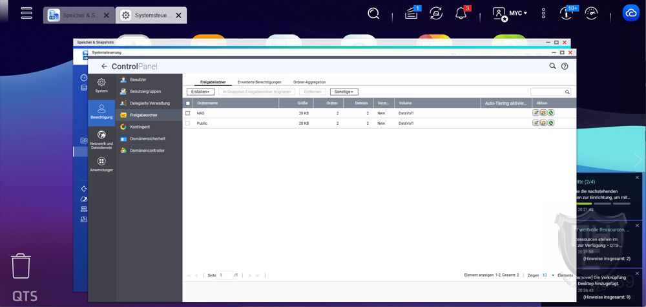
Task: Open the notification bell with badge 3
Action: click(461, 13)
